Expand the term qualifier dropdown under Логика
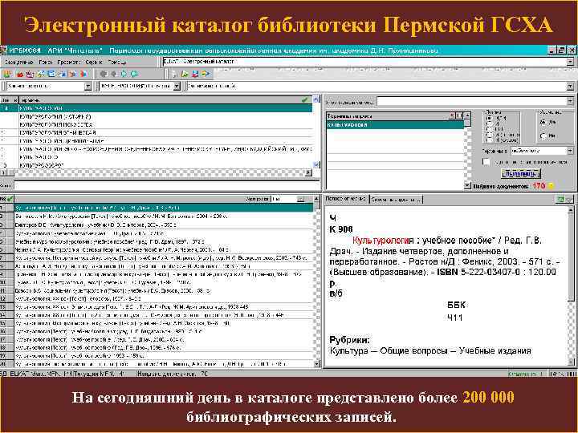The height and width of the screenshot is (433, 578). point(570,151)
